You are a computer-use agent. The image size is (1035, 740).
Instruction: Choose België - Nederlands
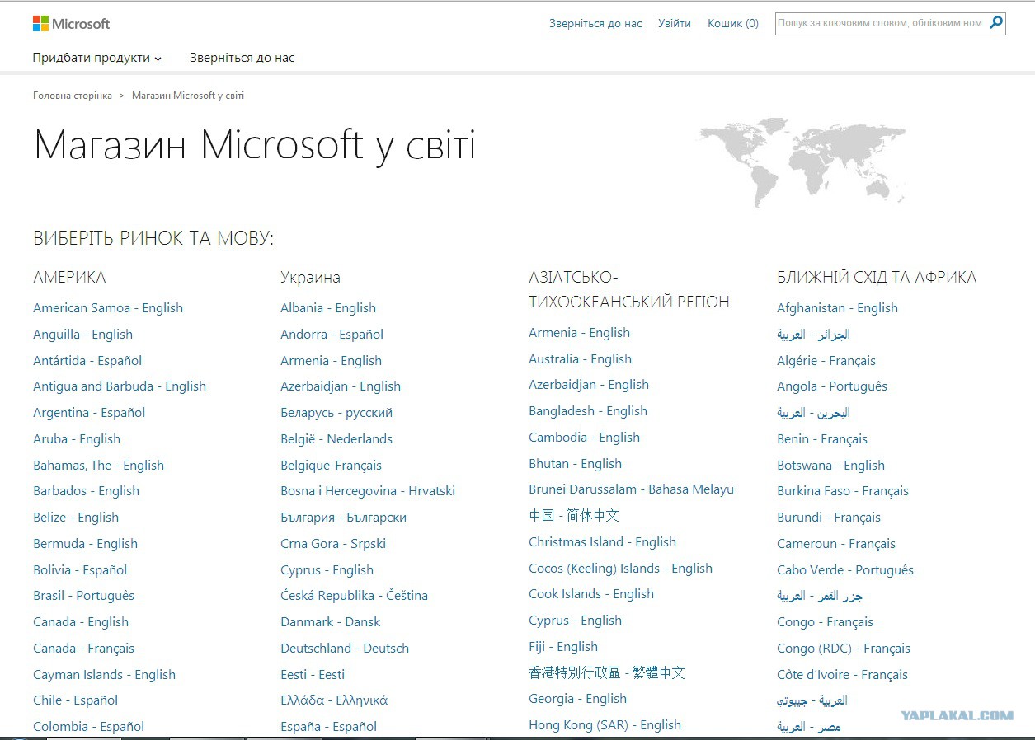(336, 439)
